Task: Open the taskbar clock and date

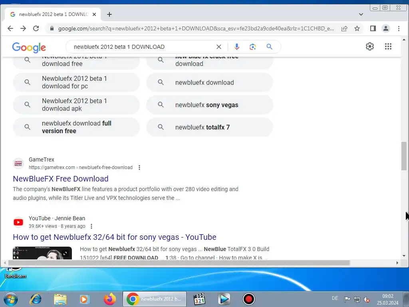Action: click(x=387, y=299)
